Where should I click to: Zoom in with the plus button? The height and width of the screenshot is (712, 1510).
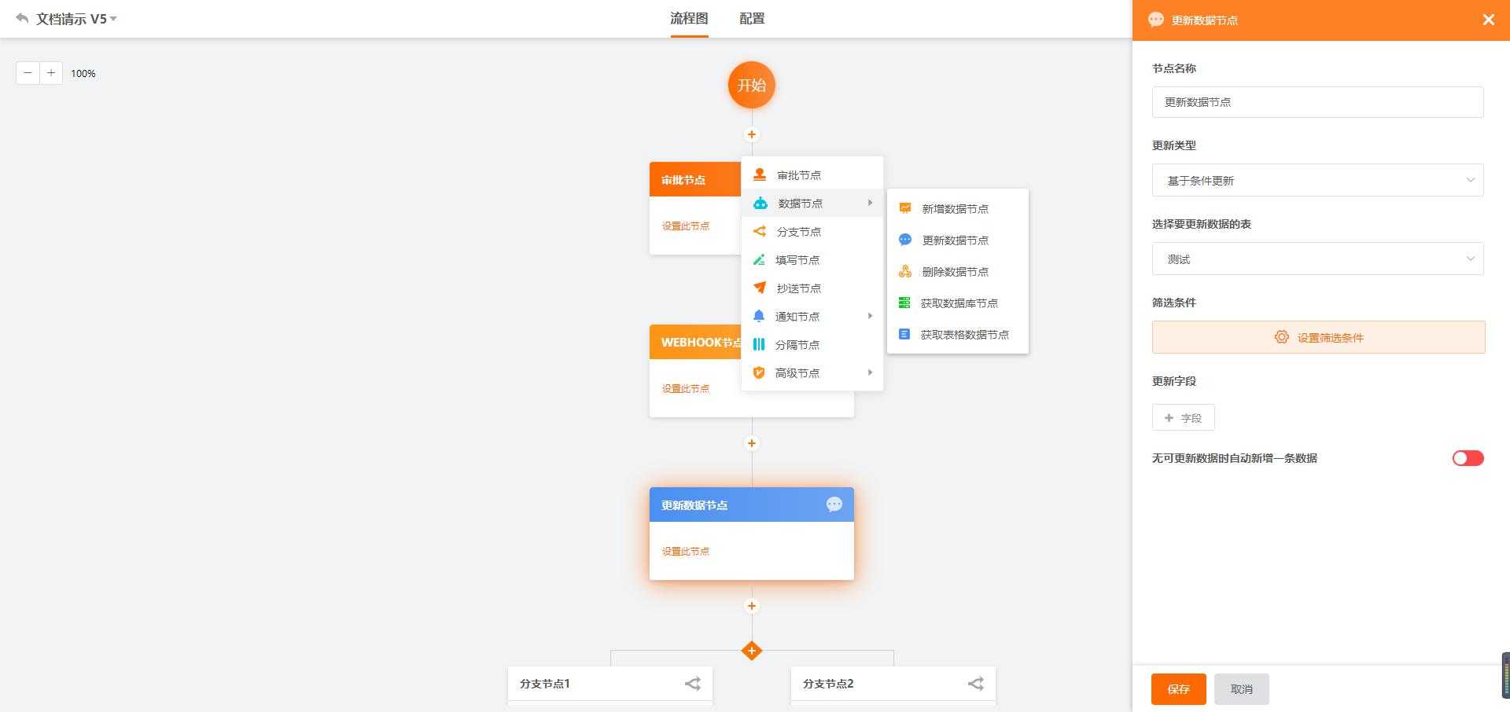pyautogui.click(x=51, y=73)
